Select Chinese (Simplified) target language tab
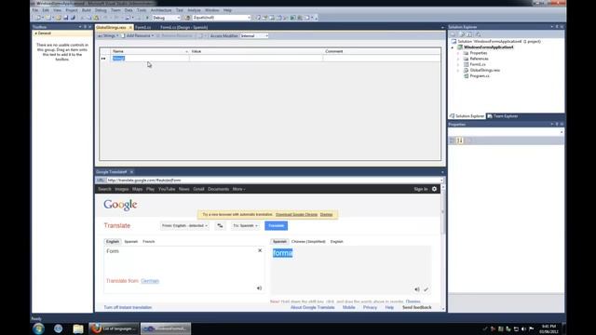 [308, 242]
